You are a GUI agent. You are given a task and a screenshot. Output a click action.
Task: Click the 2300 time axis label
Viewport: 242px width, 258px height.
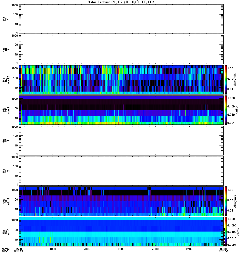pos(189,249)
